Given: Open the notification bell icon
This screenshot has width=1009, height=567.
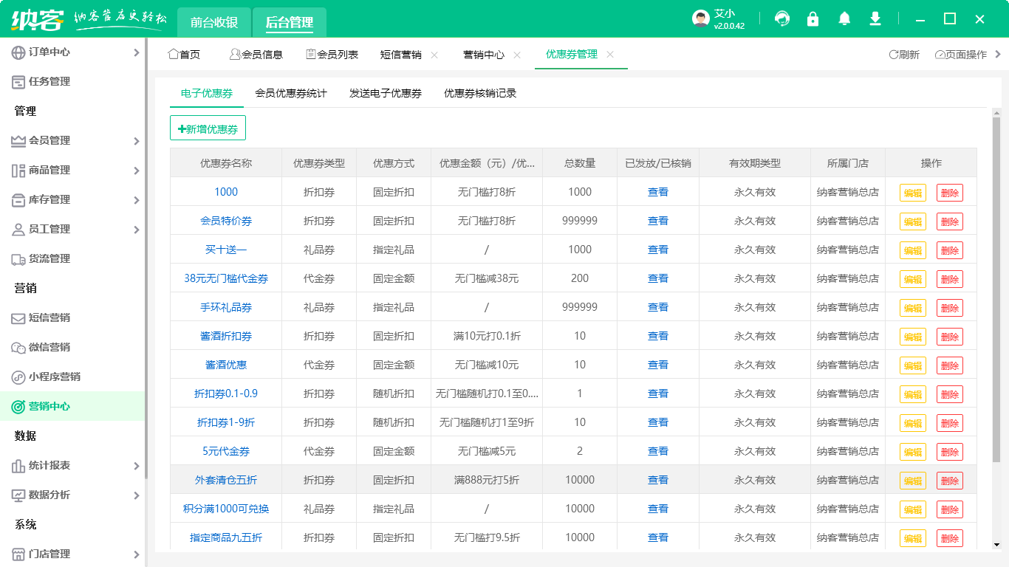Looking at the screenshot, I should click(844, 18).
